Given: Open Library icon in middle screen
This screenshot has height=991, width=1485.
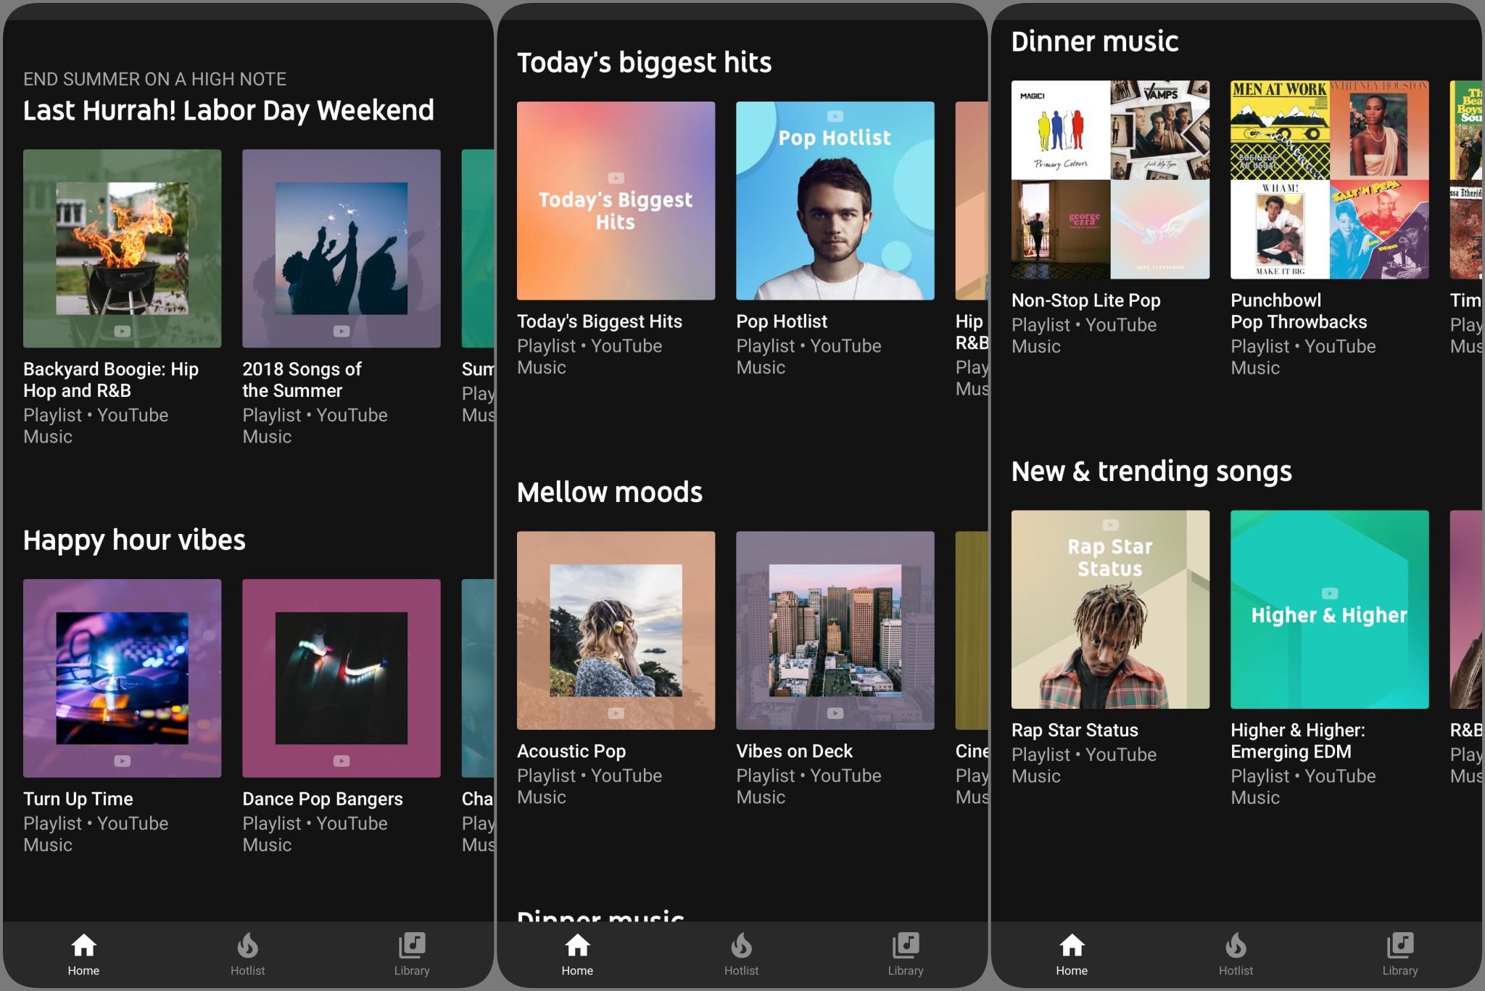Looking at the screenshot, I should pyautogui.click(x=906, y=945).
